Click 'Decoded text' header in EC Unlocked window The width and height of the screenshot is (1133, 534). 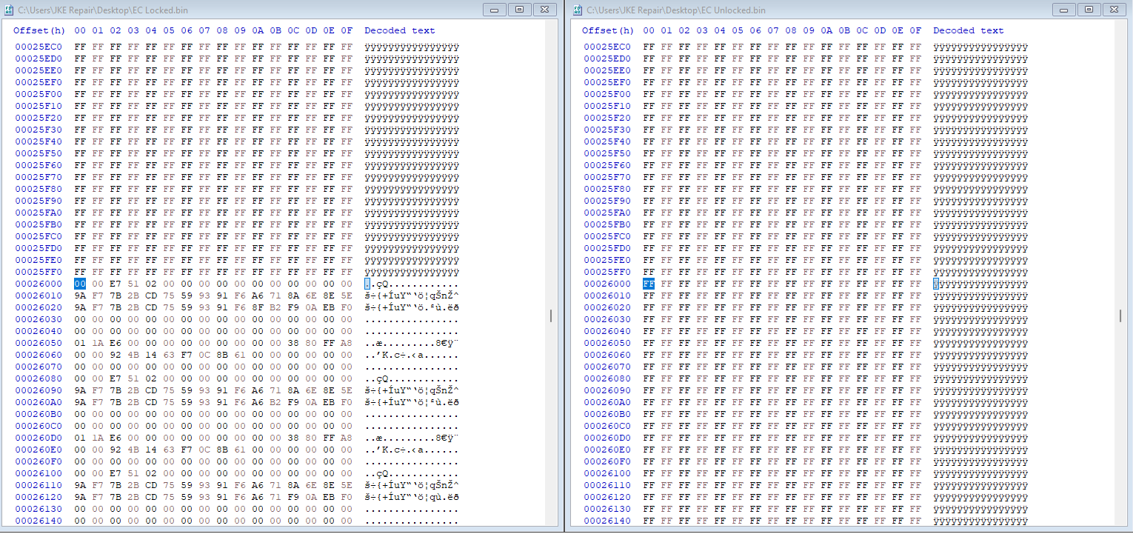coord(969,30)
